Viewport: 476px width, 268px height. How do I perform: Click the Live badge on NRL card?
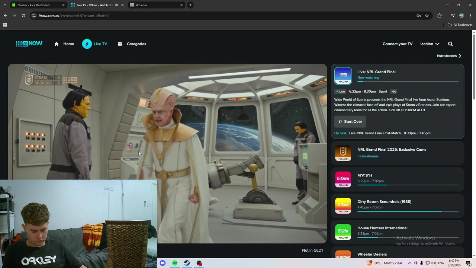[341, 92]
